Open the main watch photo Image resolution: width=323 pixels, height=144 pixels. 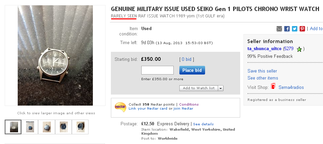coord(55,55)
